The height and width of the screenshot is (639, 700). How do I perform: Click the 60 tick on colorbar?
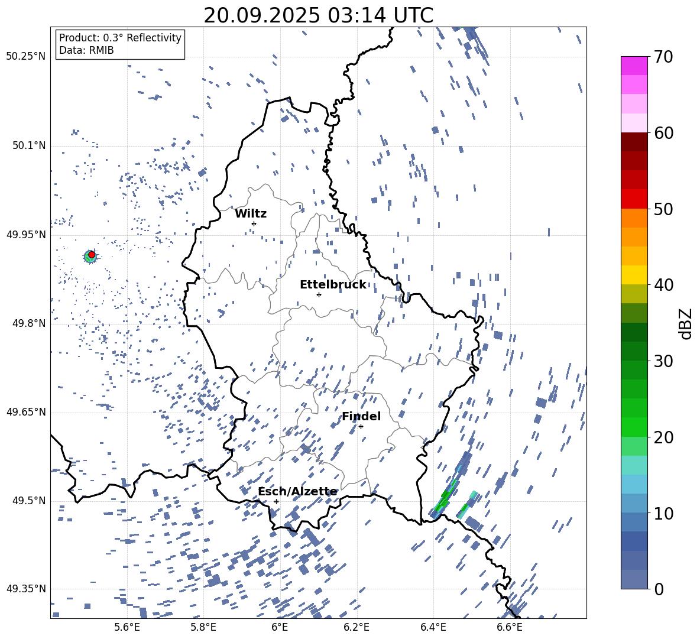pyautogui.click(x=663, y=133)
